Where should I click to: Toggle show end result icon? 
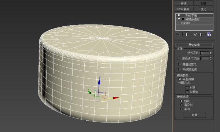pyautogui.click(x=187, y=34)
